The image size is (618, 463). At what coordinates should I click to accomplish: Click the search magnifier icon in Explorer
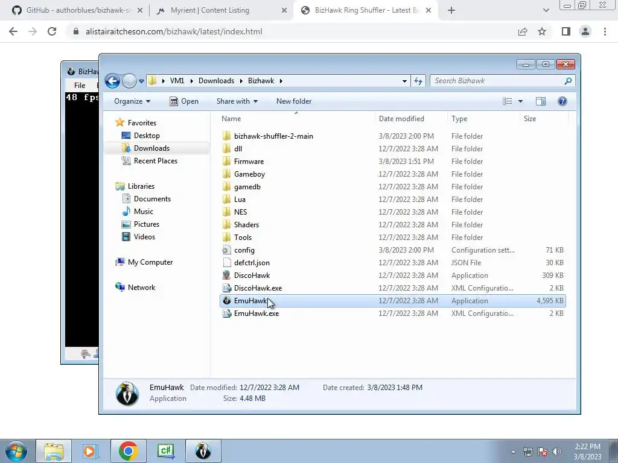(568, 81)
